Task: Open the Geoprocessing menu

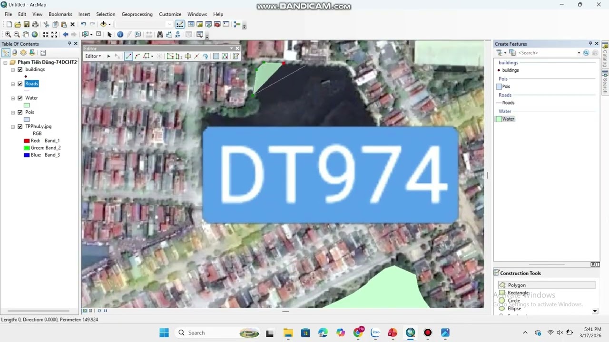Action: coord(137,14)
